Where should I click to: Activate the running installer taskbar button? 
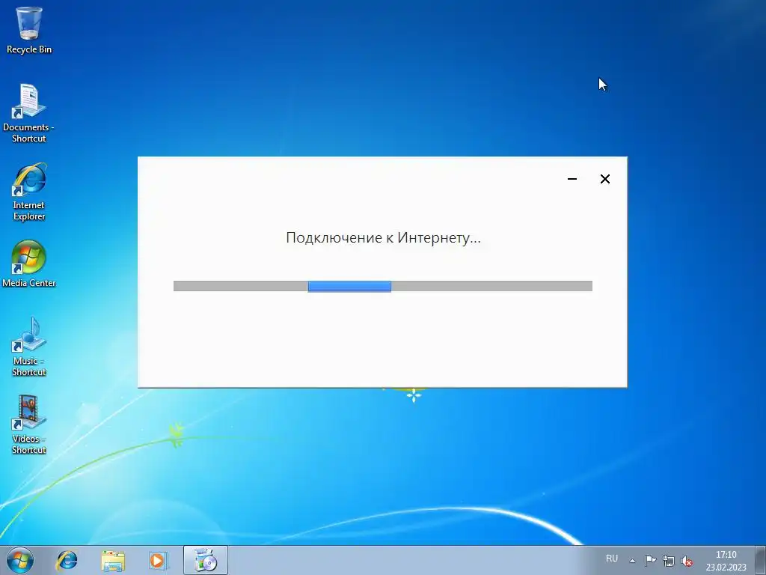(206, 560)
